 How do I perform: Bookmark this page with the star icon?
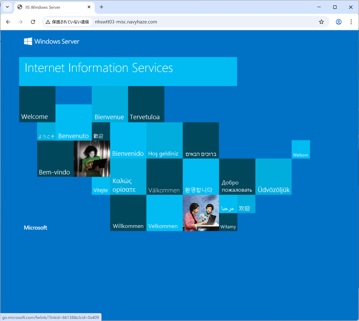(321, 22)
